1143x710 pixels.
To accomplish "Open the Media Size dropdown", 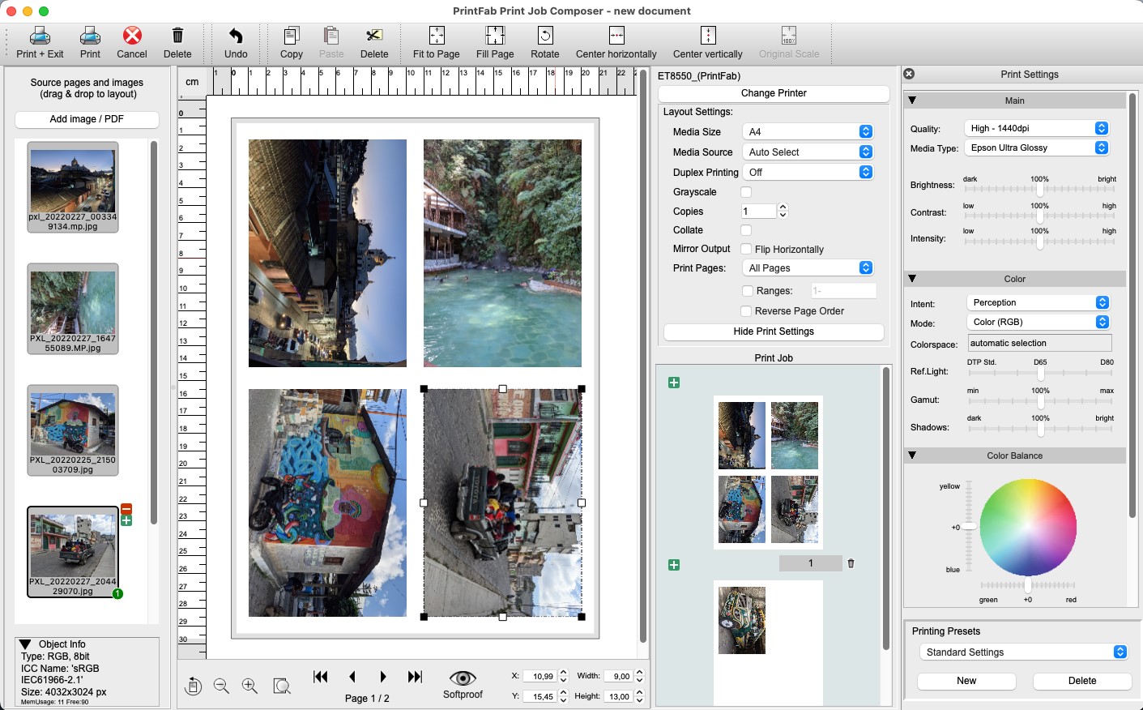I will [x=808, y=130].
